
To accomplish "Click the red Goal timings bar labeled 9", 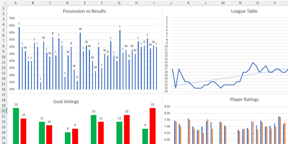I will pyautogui.click(x=75, y=136).
